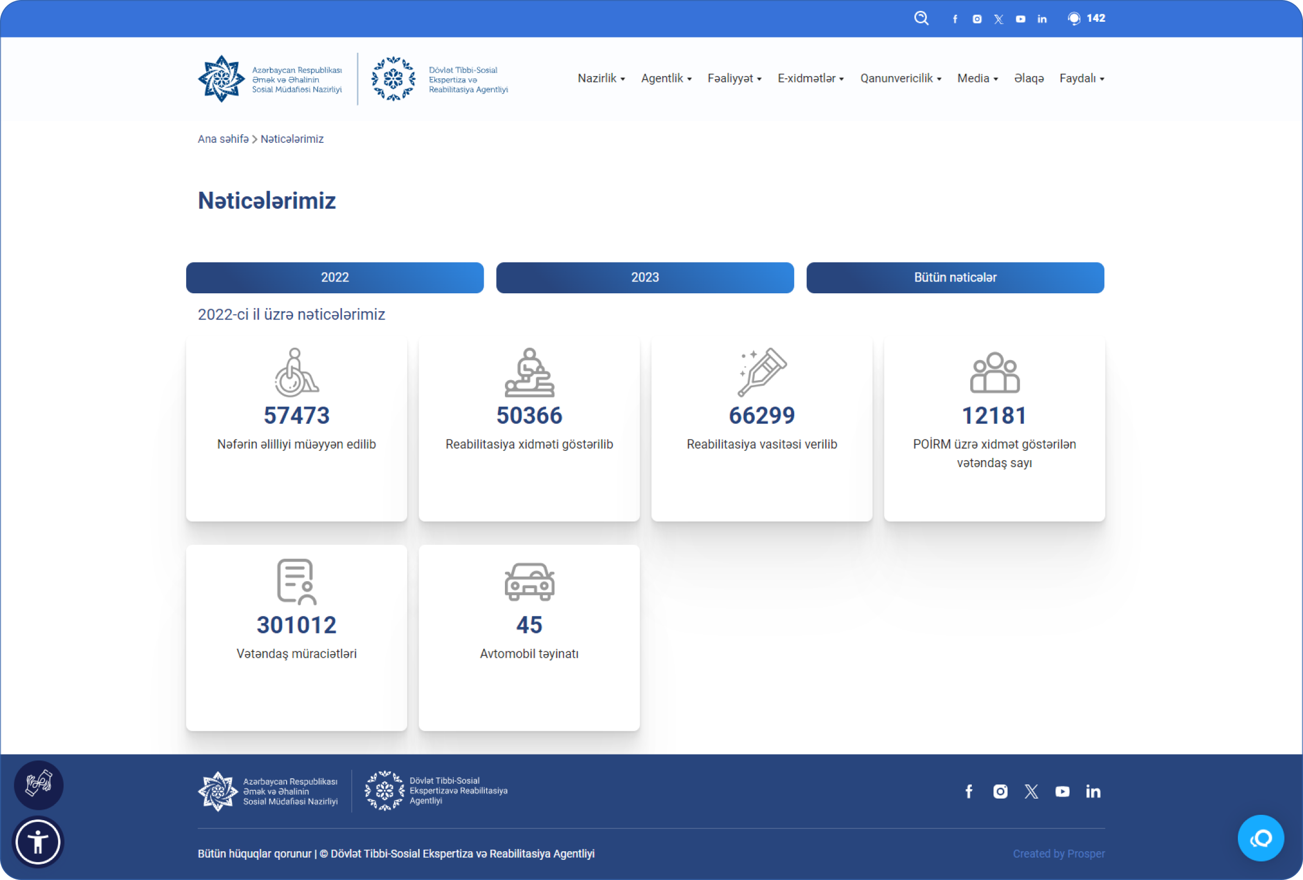Viewport: 1303px width, 880px height.
Task: Open the live chat bubble button
Action: point(1261,838)
